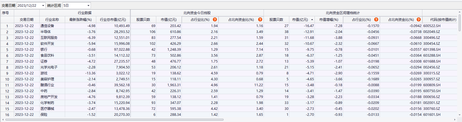The height and width of the screenshot is (122, 462).
Task: Select the 通信设备 industry row
Action: click(47, 26)
